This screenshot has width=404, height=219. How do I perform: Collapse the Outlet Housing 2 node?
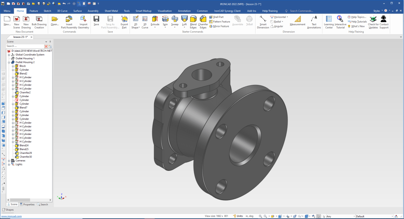[x=9, y=62]
